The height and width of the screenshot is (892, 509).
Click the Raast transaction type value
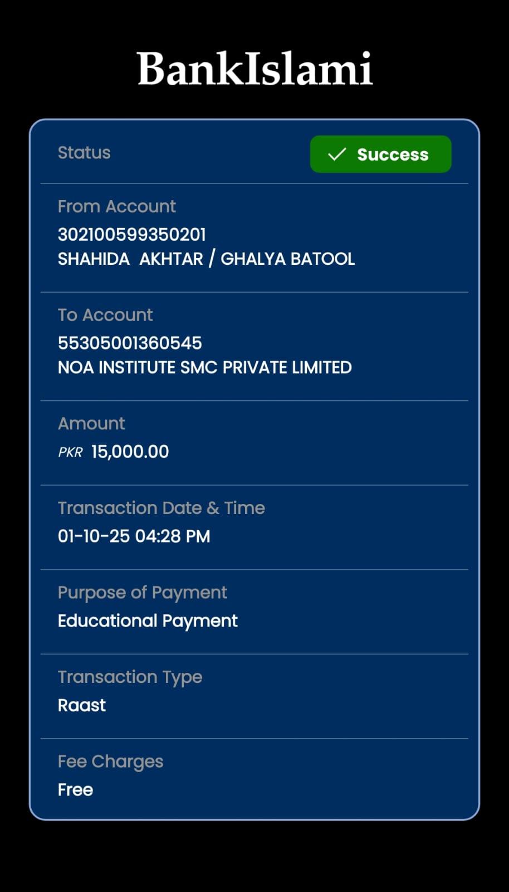point(82,705)
